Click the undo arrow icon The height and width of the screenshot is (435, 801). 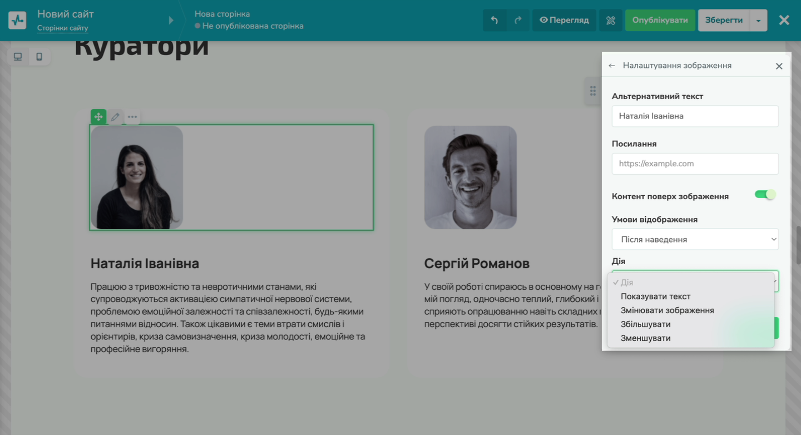494,21
